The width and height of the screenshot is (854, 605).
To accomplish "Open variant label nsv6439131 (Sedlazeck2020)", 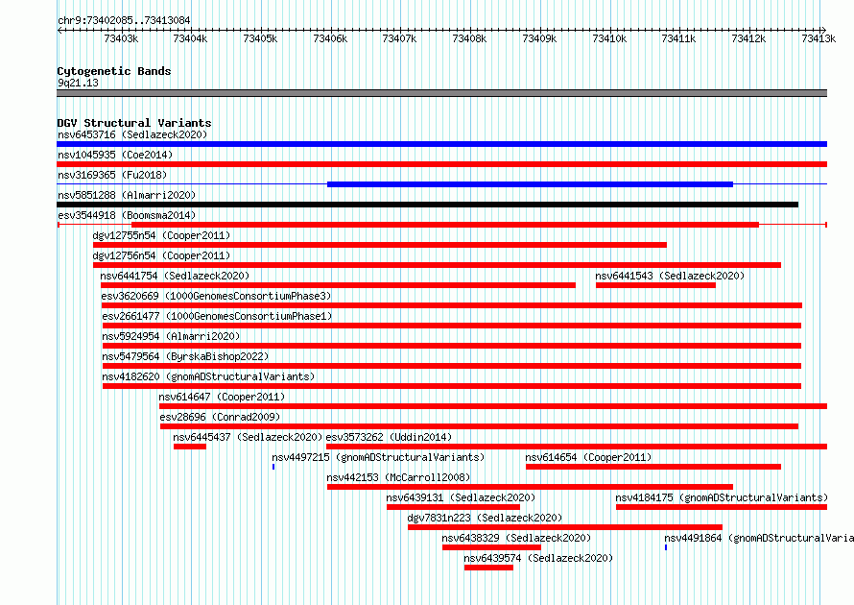I will point(461,497).
